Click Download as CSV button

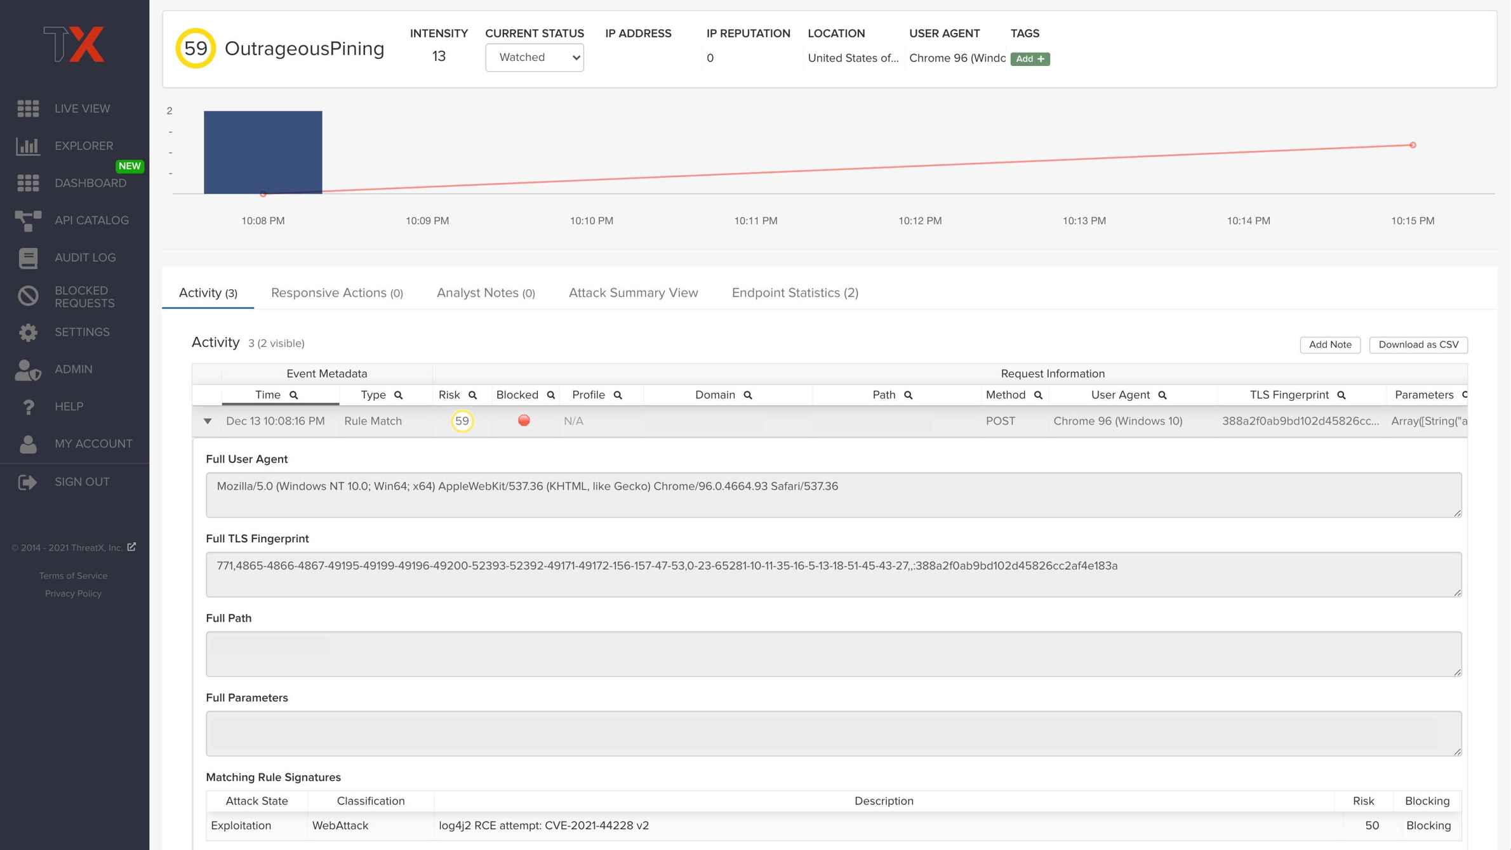(1418, 344)
